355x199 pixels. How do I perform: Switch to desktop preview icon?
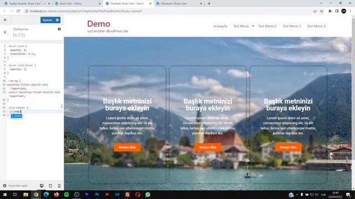(42, 186)
